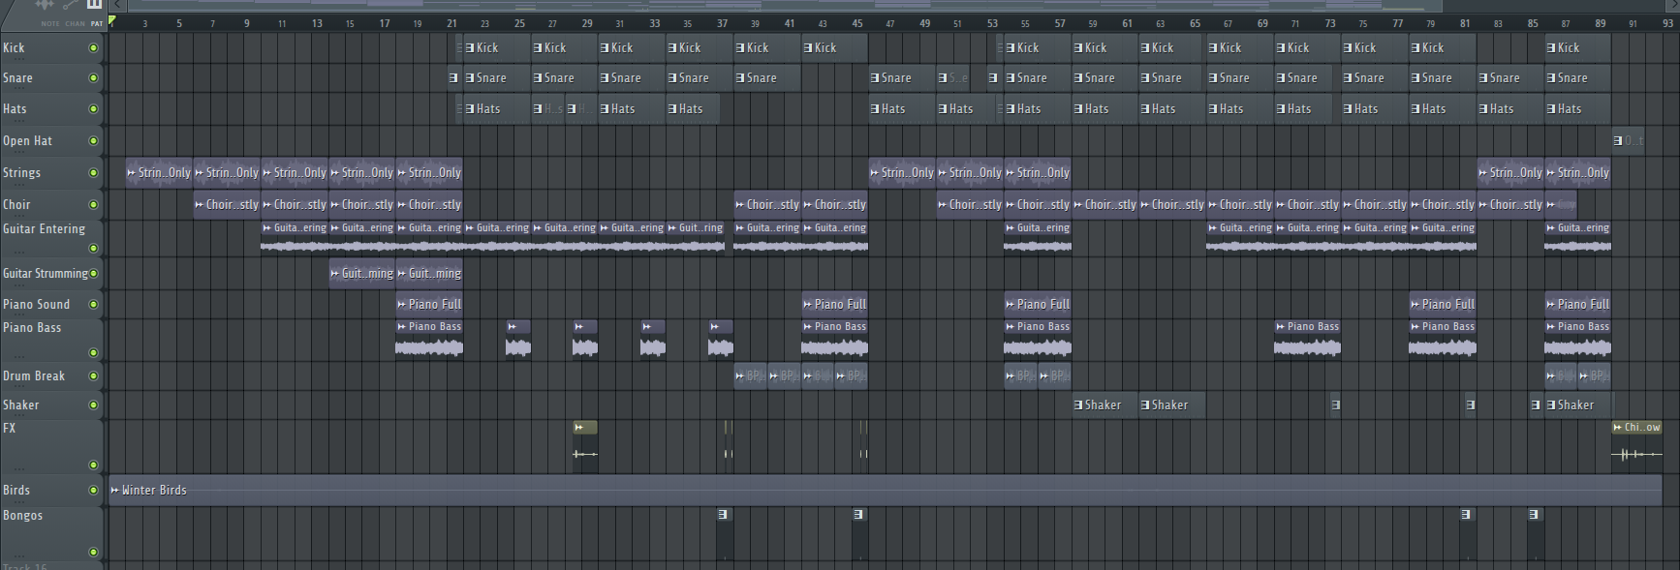Click the pattern clip focus icon
1680x570 pixels.
coord(94,5)
